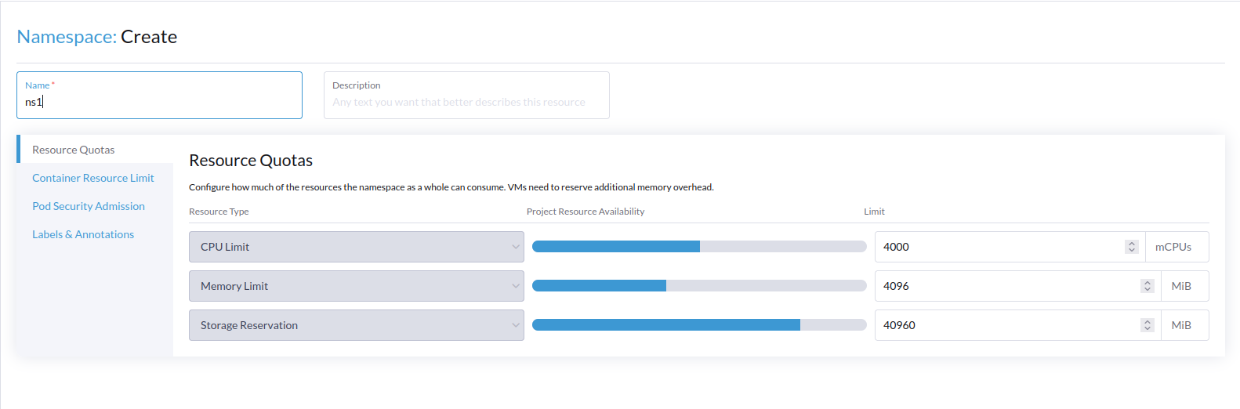
Task: Switch to the Resource Quotas tab
Action: tap(74, 150)
